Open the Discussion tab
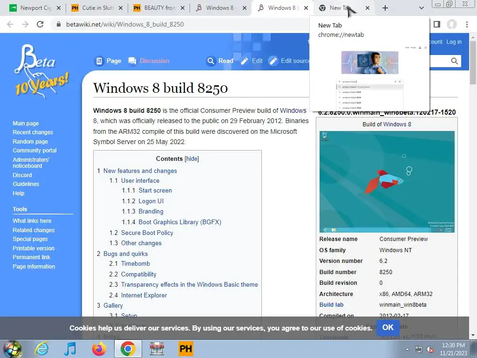The width and height of the screenshot is (477, 358). [149, 61]
